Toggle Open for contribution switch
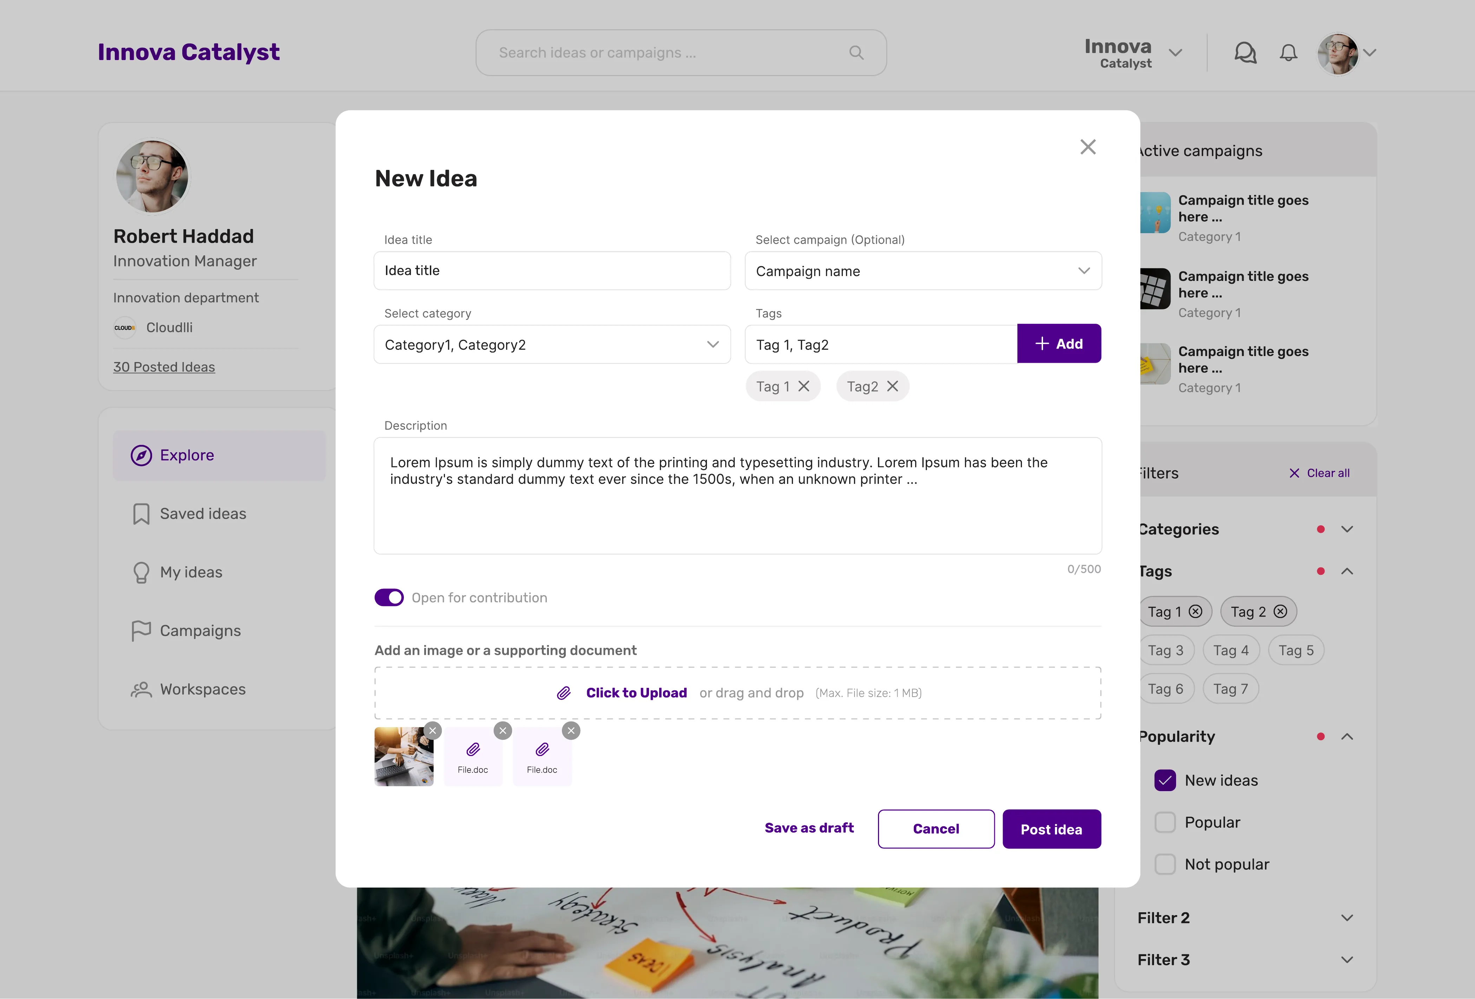This screenshot has width=1475, height=999. point(389,598)
